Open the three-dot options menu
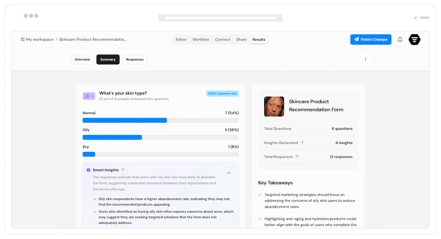Screen dimensions: 441x239 [365, 59]
